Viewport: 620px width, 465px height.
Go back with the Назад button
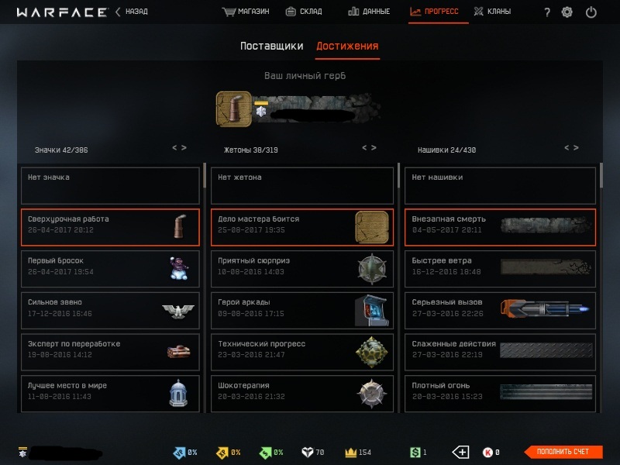click(131, 12)
